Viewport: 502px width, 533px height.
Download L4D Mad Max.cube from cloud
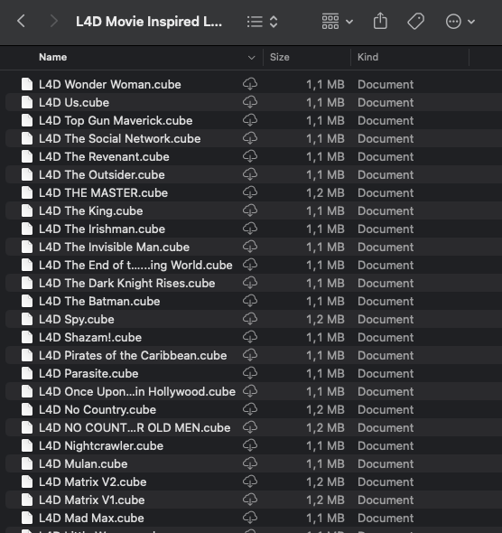(250, 518)
